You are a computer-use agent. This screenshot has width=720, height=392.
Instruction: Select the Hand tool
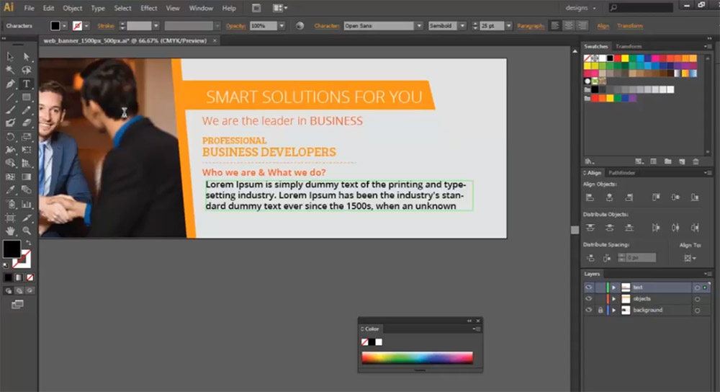point(10,231)
